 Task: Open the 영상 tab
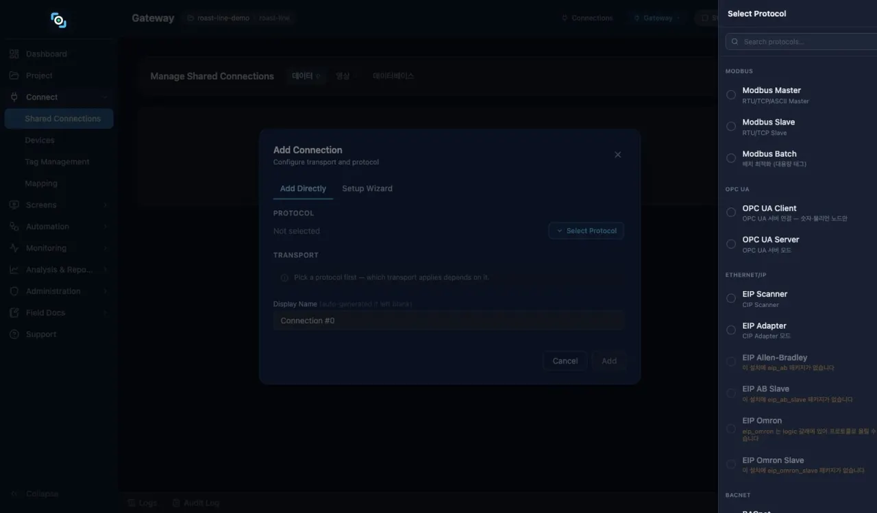tap(343, 76)
